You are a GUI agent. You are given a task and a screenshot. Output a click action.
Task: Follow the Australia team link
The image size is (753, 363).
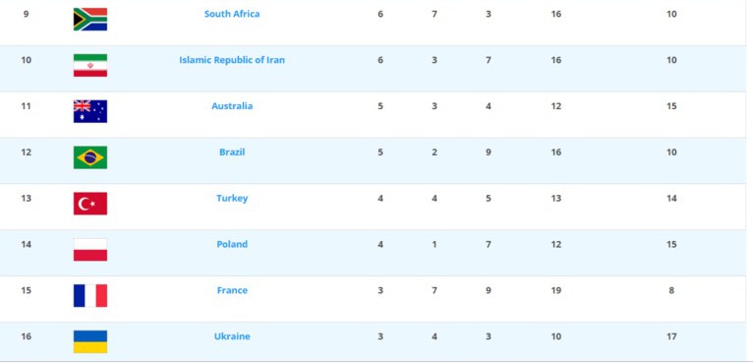(232, 106)
